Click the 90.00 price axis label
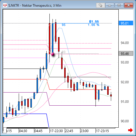The height and width of the screenshot is (136, 136). (125, 121)
